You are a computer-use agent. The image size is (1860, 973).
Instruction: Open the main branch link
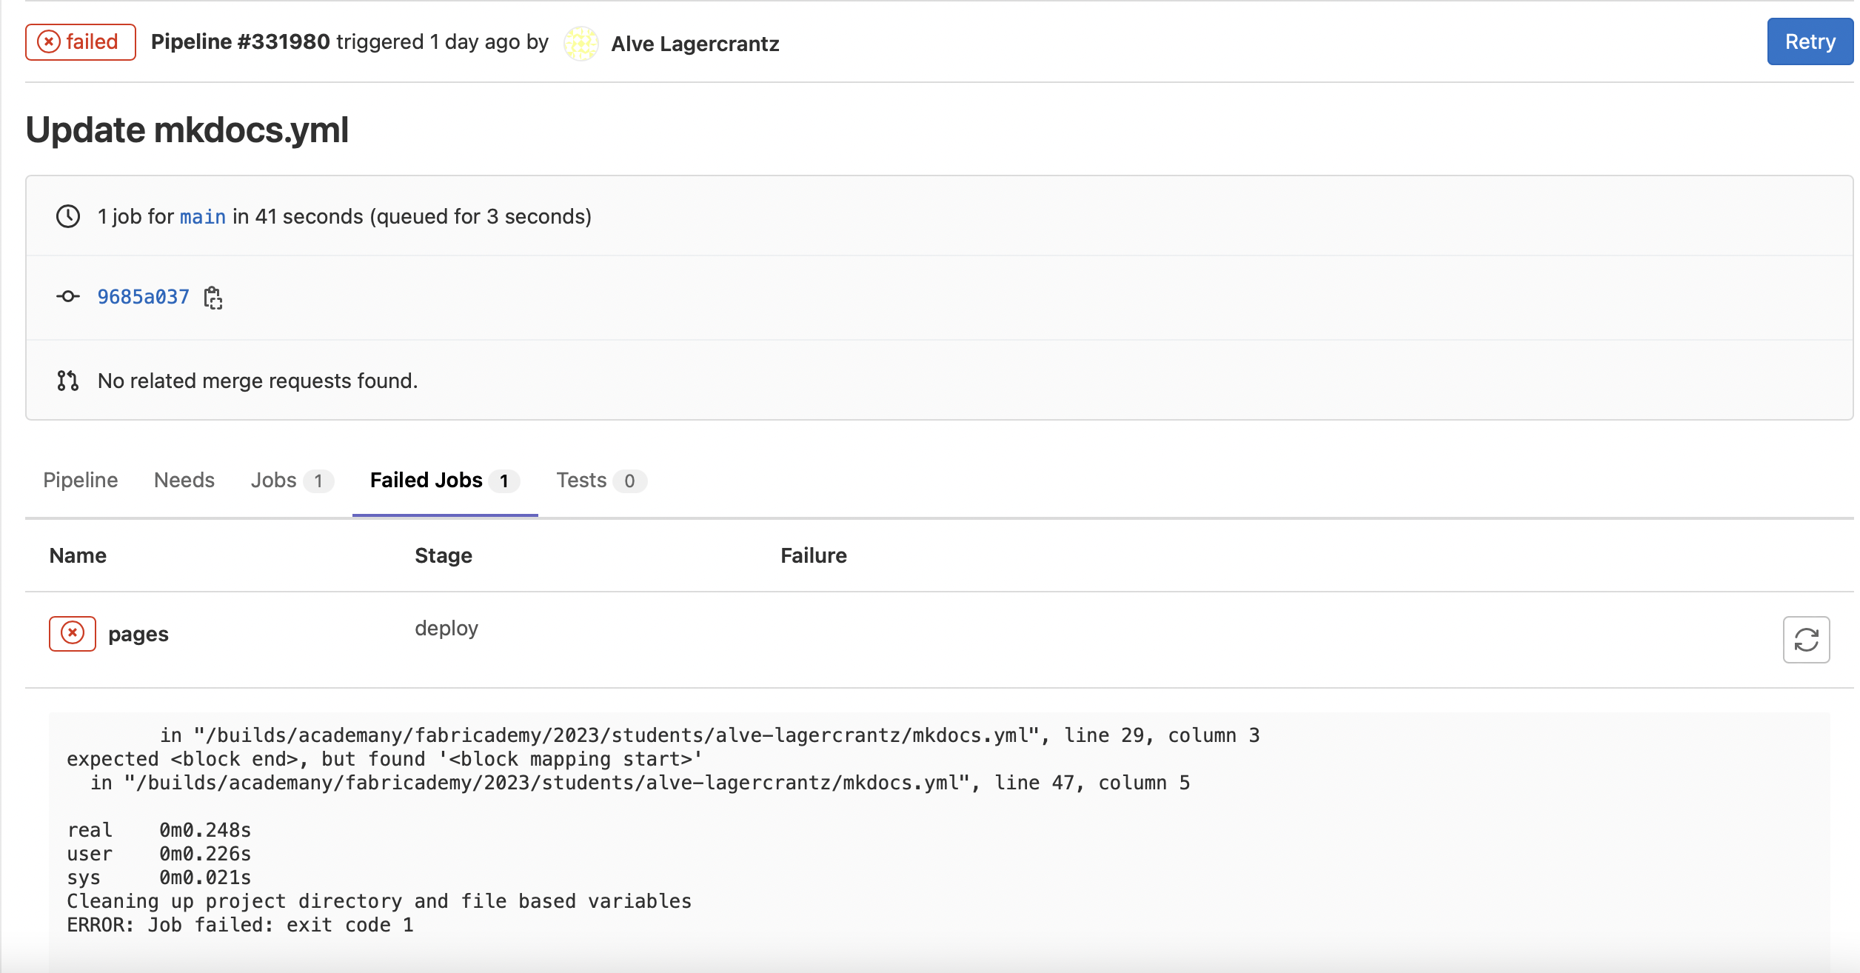203,216
